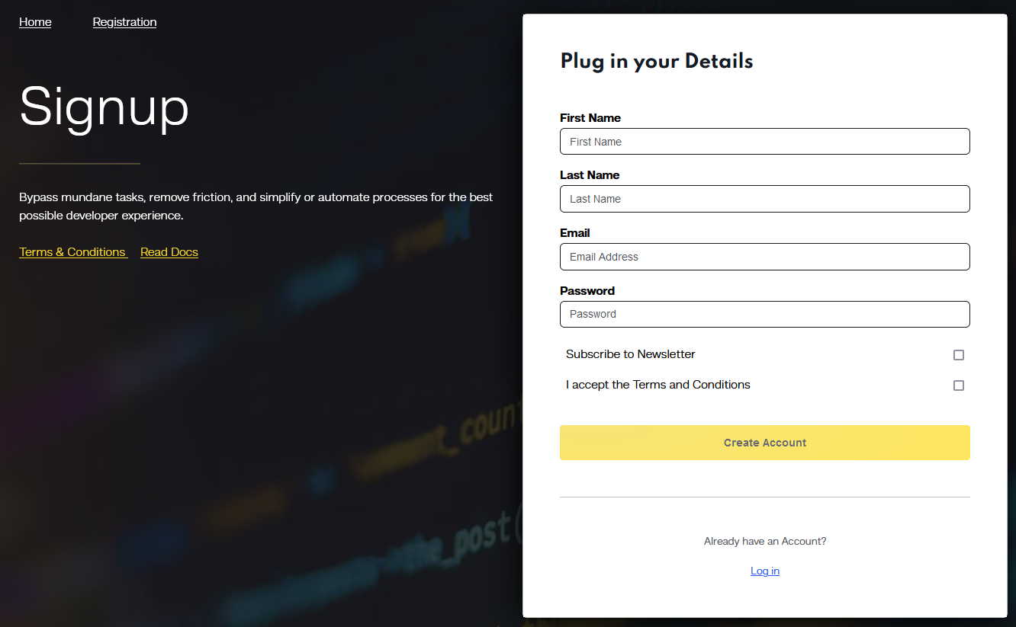1016x627 pixels.
Task: Click the Already have an Account text
Action: [765, 541]
